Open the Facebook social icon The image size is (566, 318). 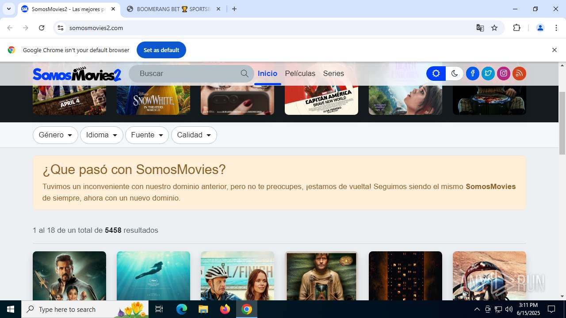click(473, 74)
